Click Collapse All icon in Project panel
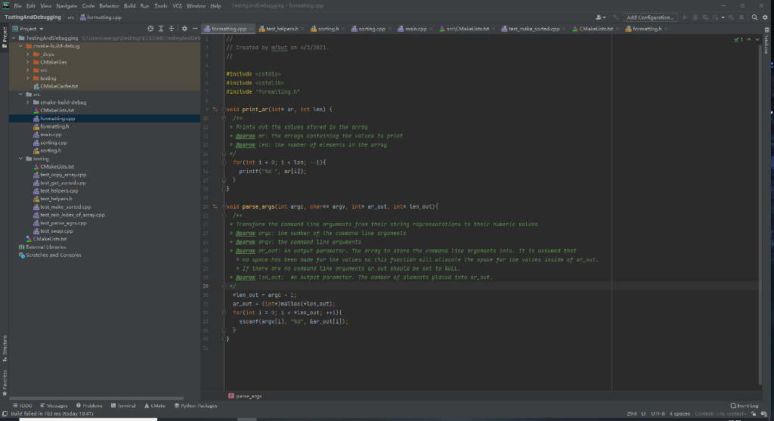Viewport: 774px width, 421px height. (x=171, y=29)
